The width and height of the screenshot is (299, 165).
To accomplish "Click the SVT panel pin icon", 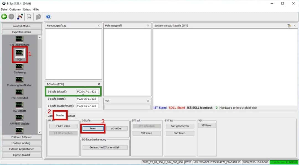I will (289, 26).
